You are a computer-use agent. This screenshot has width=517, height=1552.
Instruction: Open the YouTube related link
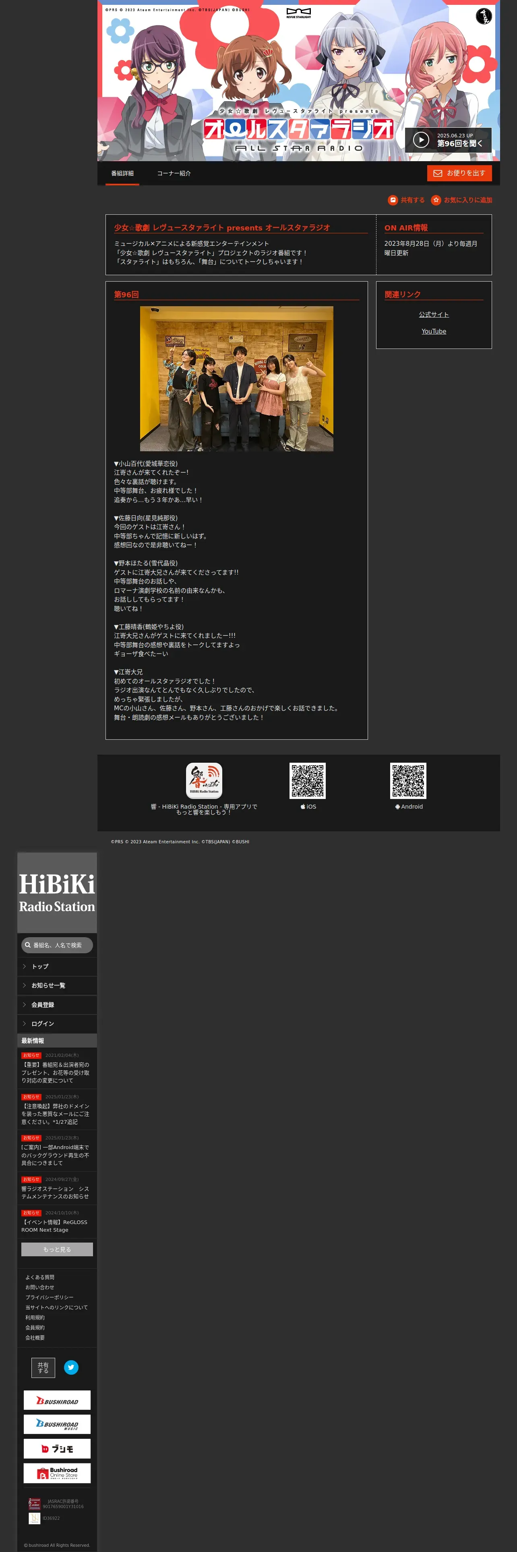pyautogui.click(x=434, y=331)
